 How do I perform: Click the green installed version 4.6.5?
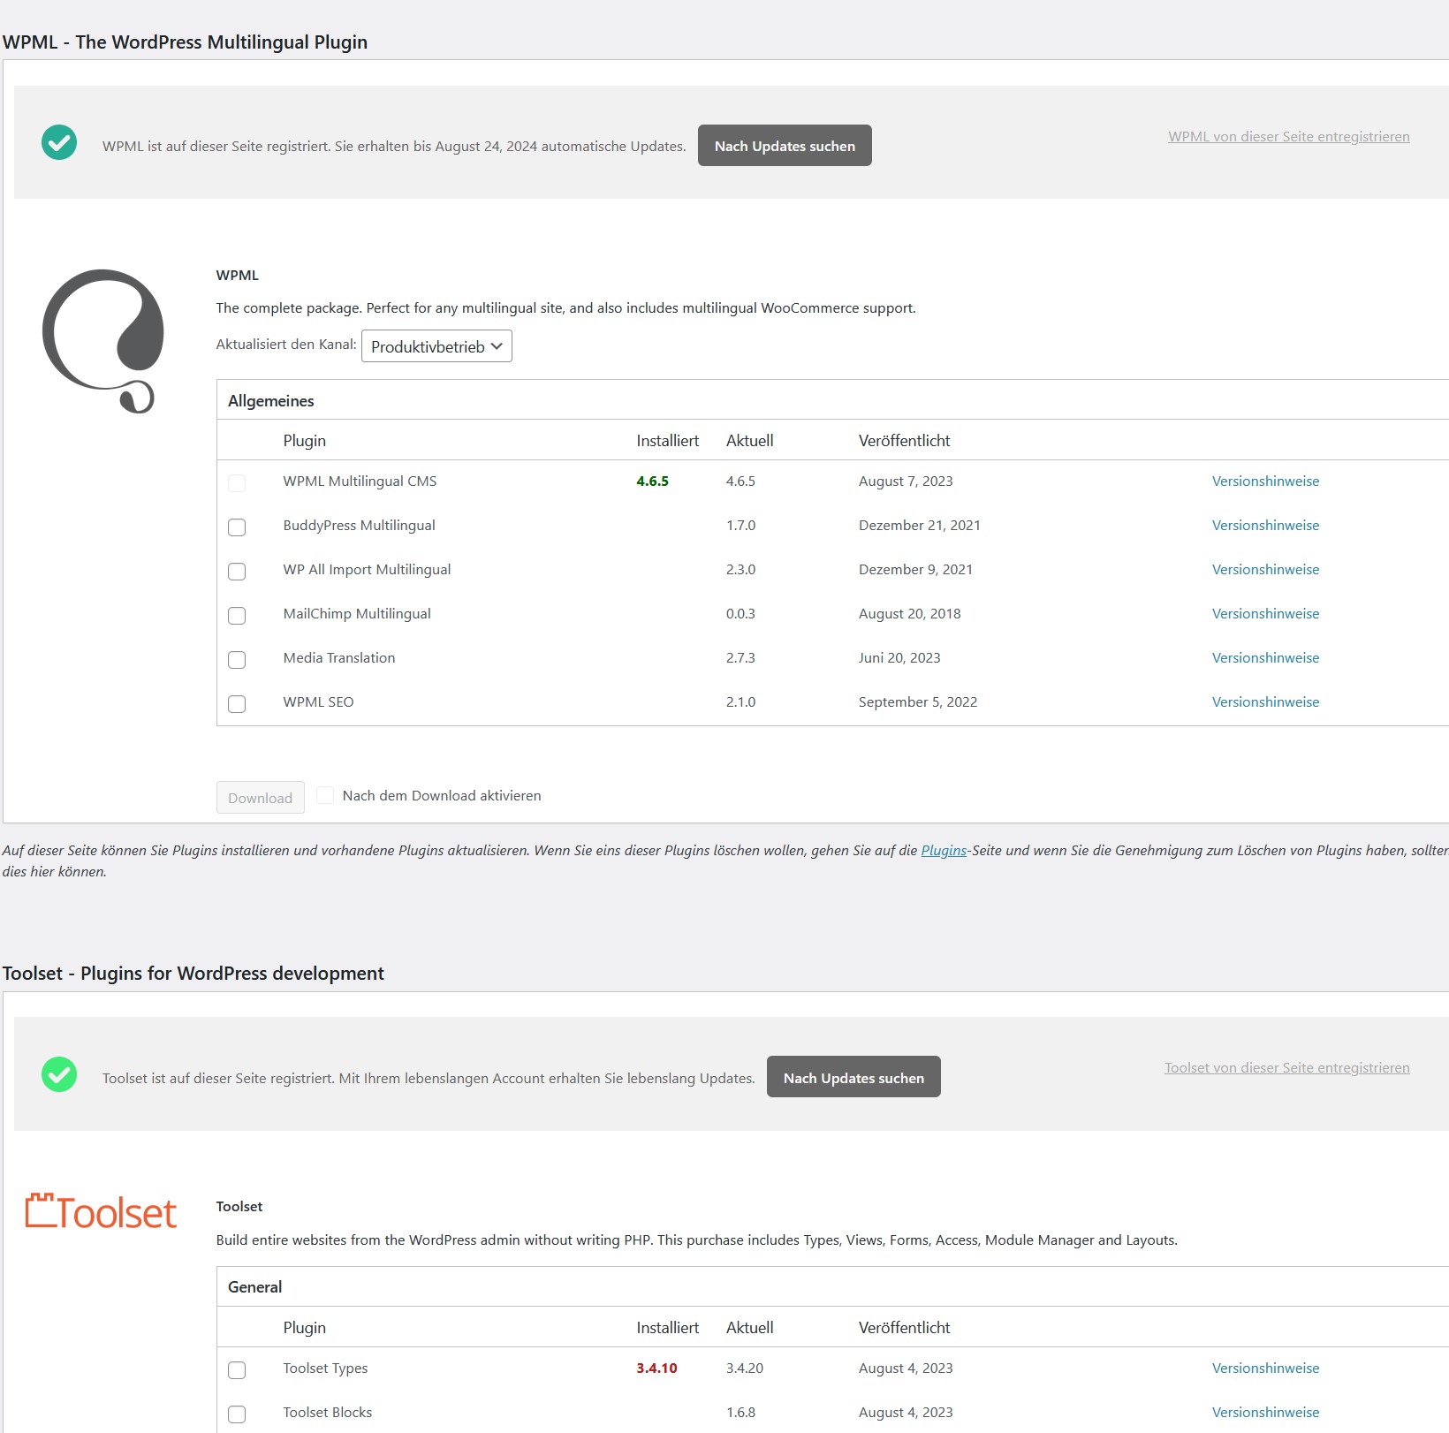(x=652, y=481)
